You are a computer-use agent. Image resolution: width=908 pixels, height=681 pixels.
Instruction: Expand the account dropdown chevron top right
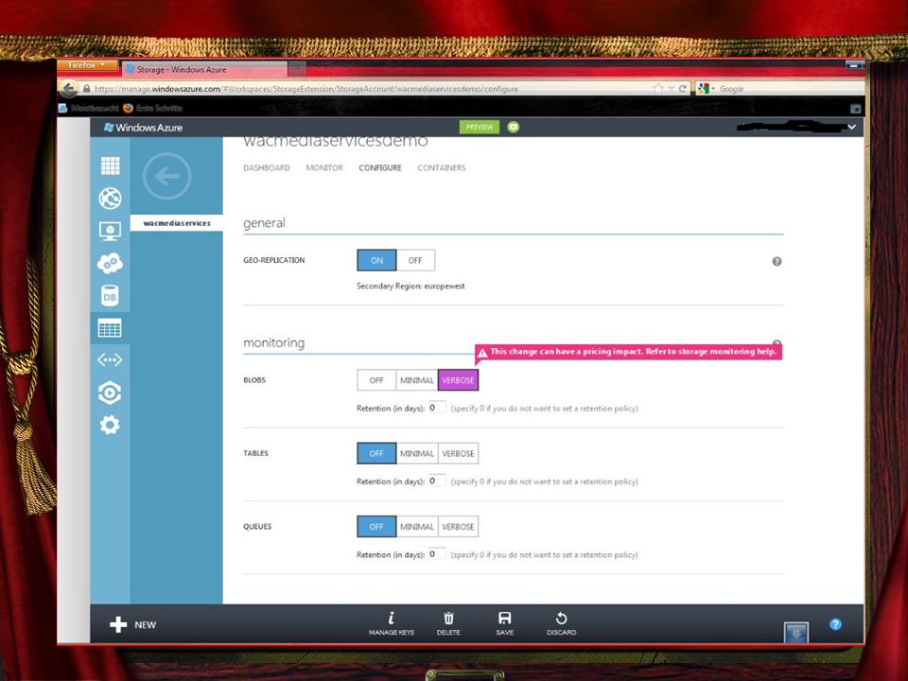(x=852, y=127)
